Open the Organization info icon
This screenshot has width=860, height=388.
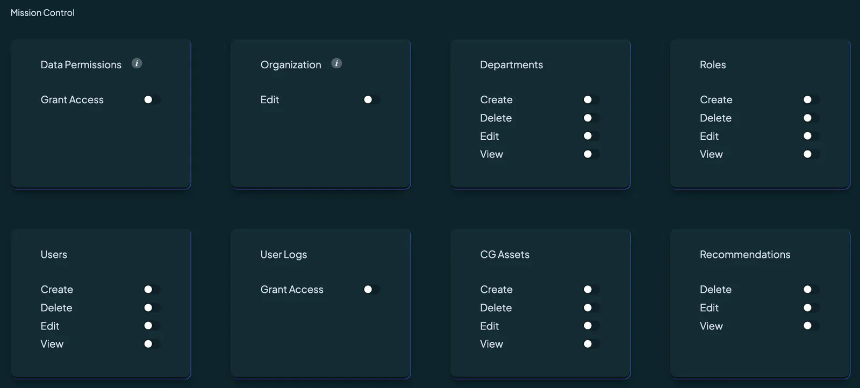click(336, 63)
